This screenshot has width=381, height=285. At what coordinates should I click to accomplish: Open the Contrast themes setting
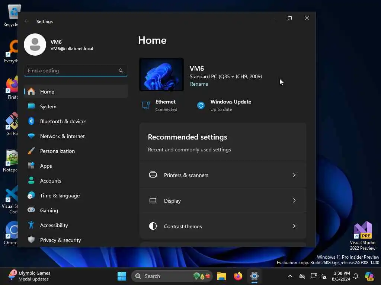pos(222,226)
